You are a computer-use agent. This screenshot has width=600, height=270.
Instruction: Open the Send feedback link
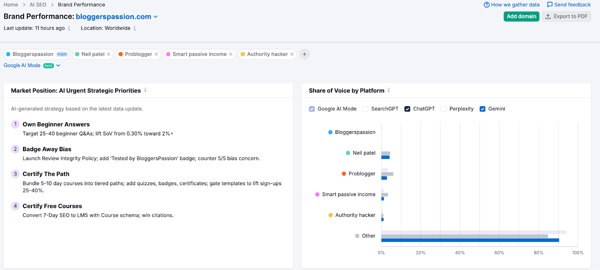click(572, 5)
